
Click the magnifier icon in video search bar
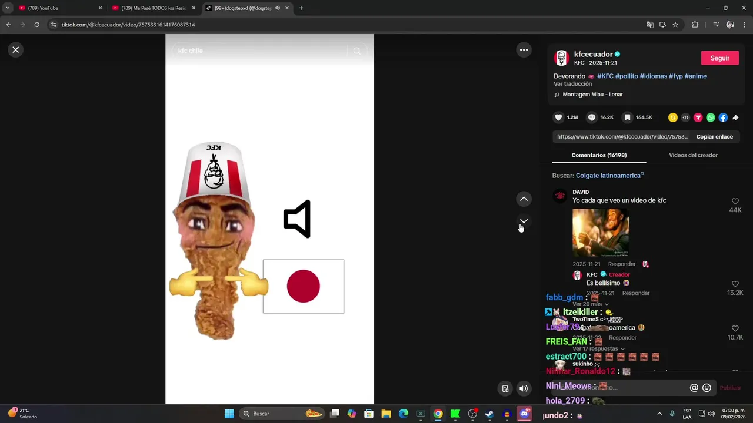[356, 51]
